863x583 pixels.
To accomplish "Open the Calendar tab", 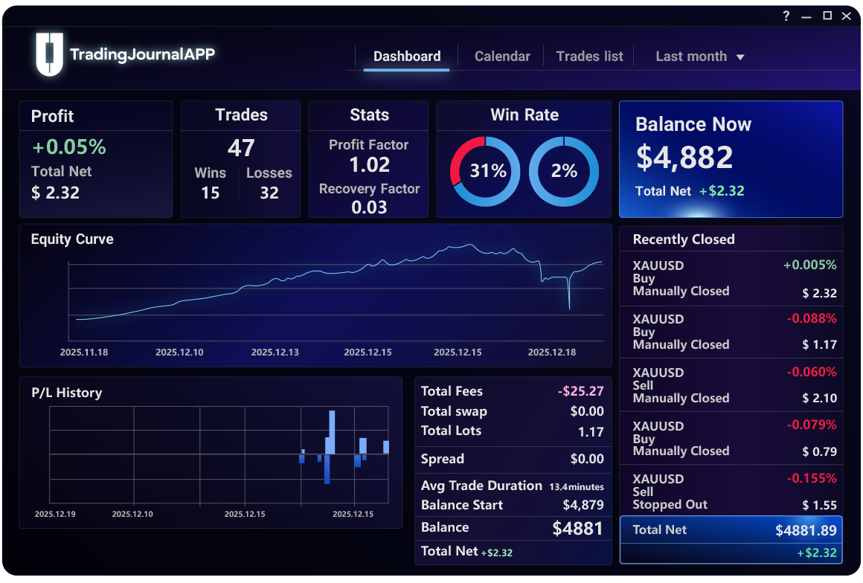I will coord(502,57).
